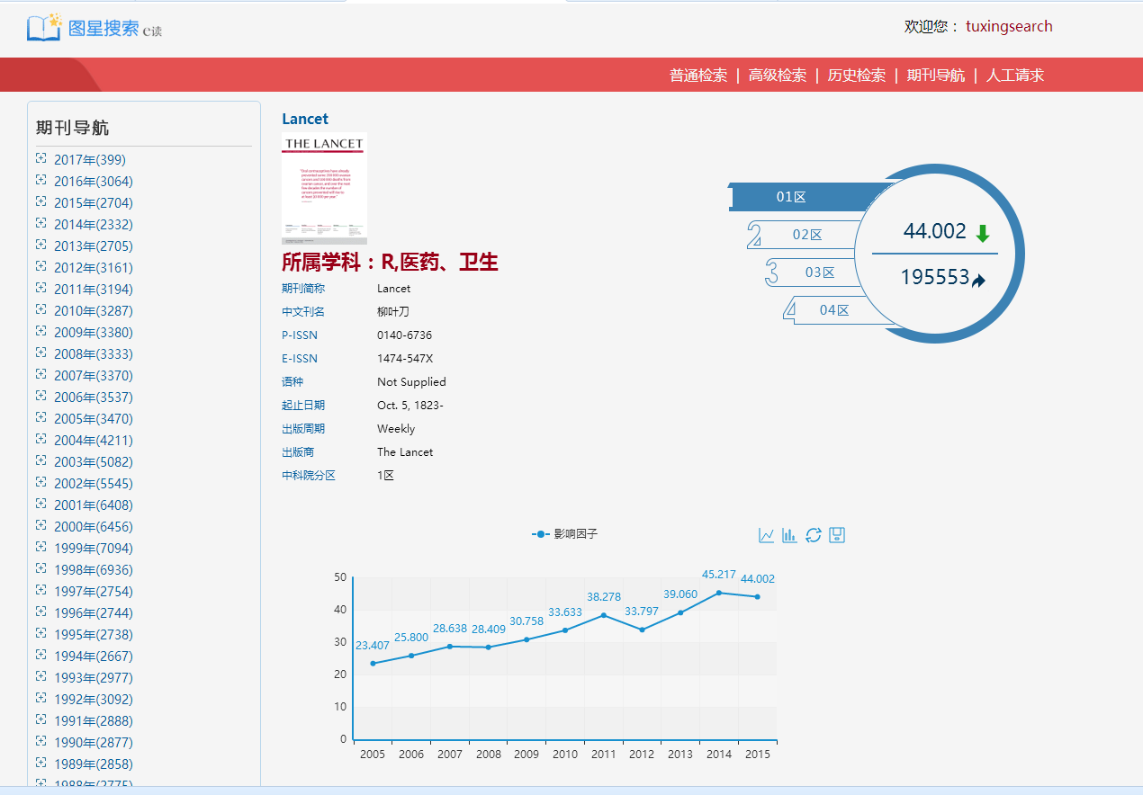Screen dimensions: 1143x795
Task: Open the 1989年(2858) issues link
Action: pyautogui.click(x=94, y=764)
